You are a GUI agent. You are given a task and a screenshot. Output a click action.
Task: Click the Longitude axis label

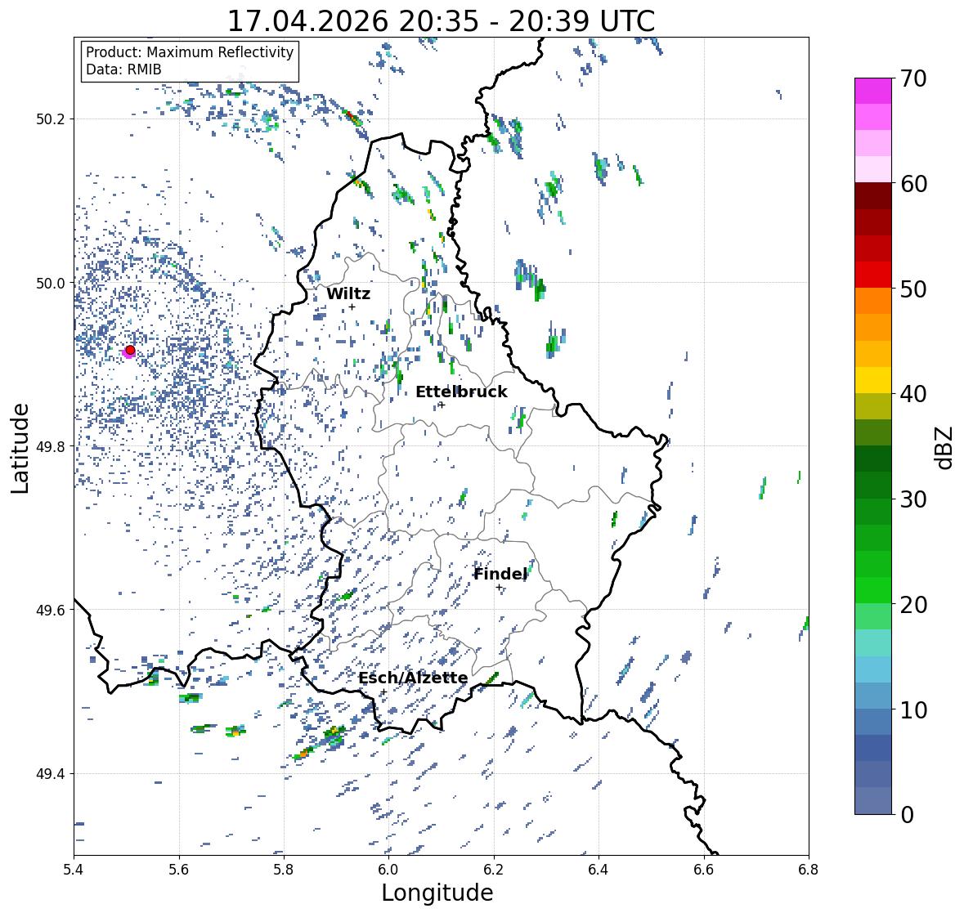click(437, 893)
